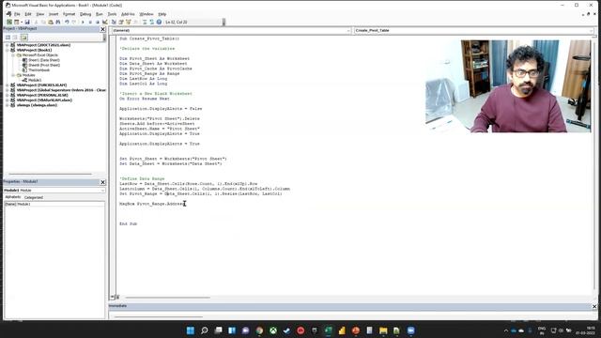This screenshot has width=601, height=338.
Task: Click View Code icon in Project panel
Action: (x=8, y=38)
